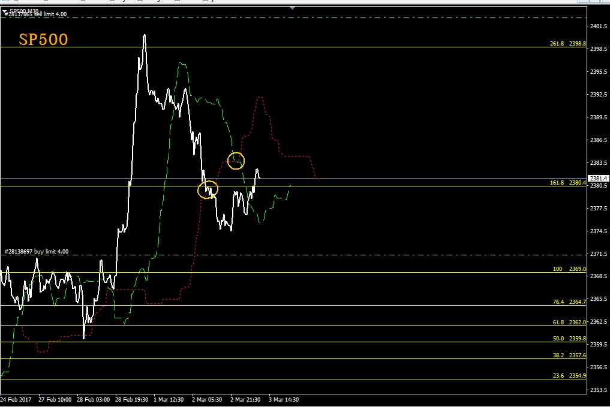
Task: Click the 1 Mar 12:30 time axis label
Action: click(x=169, y=400)
